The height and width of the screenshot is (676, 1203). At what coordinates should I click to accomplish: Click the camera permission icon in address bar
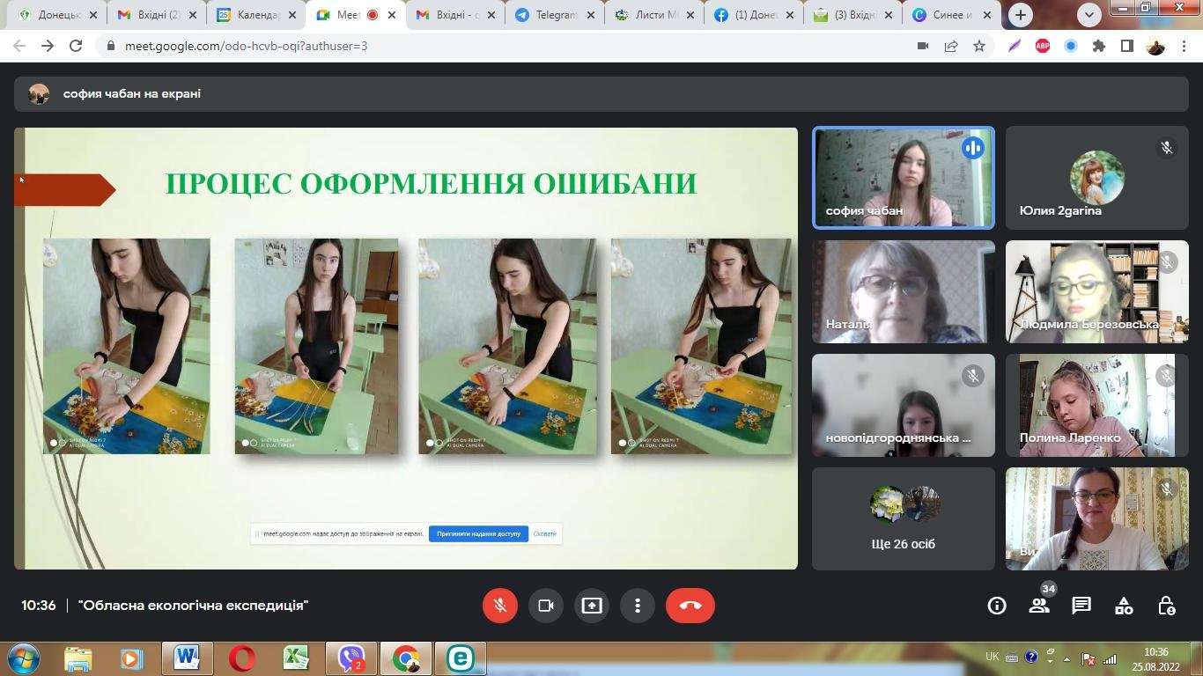[923, 46]
